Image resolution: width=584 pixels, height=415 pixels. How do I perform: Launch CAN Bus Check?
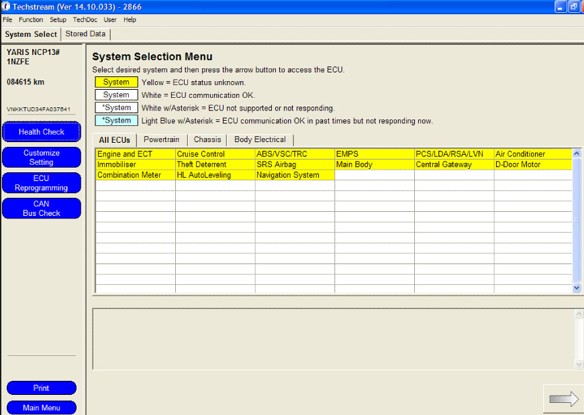pos(42,209)
